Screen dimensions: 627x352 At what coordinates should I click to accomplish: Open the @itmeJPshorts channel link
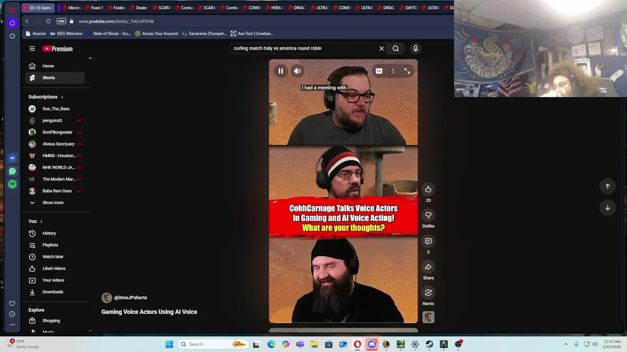[x=130, y=297]
